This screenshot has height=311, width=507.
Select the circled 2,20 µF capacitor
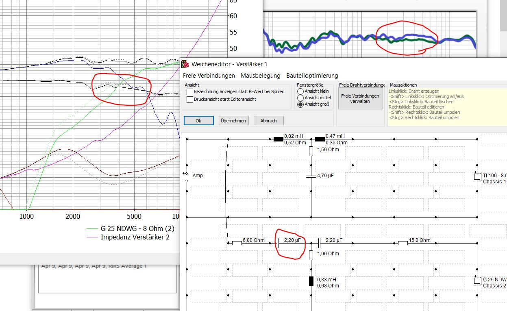[x=279, y=243]
